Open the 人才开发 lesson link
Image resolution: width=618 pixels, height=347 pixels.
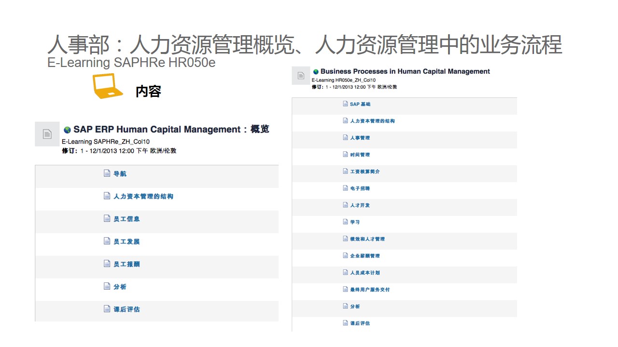pyautogui.click(x=360, y=205)
